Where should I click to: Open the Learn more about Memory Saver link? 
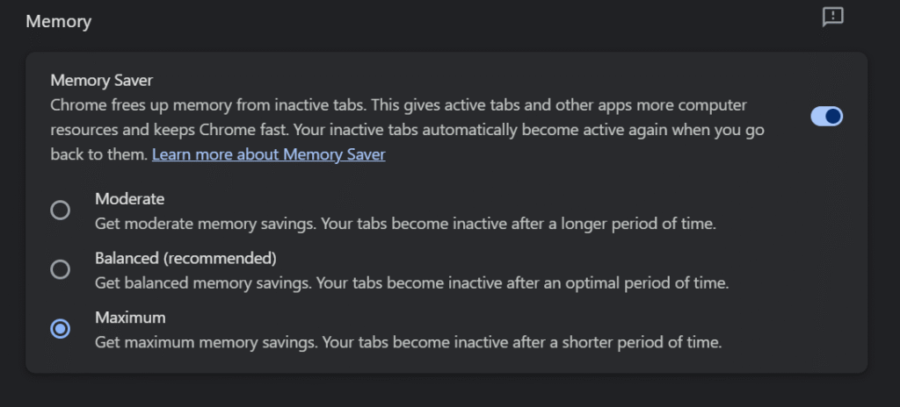pyautogui.click(x=268, y=154)
